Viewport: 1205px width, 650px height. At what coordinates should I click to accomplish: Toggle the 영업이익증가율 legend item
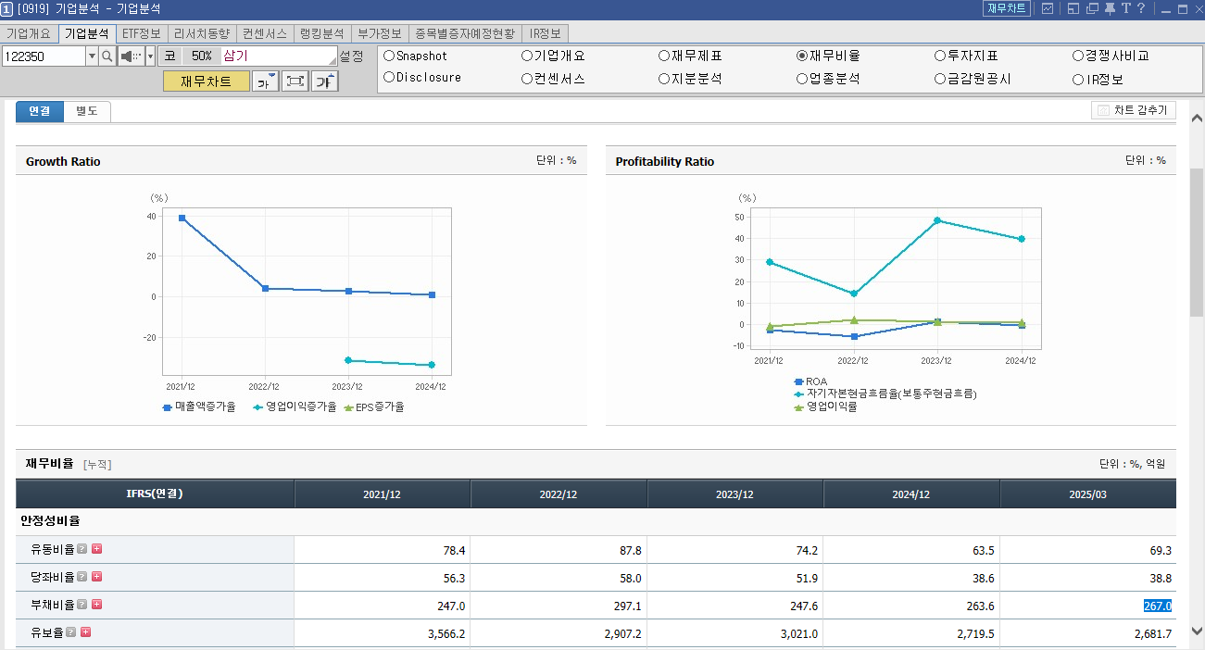pyautogui.click(x=294, y=406)
